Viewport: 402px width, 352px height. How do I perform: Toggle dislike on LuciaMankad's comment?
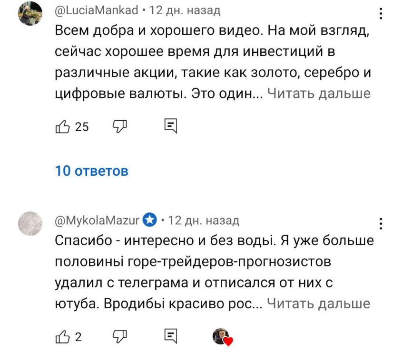tap(119, 126)
